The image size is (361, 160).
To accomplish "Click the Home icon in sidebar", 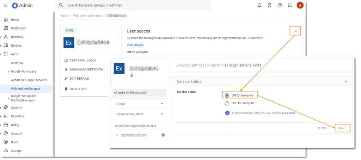I will [6, 20].
